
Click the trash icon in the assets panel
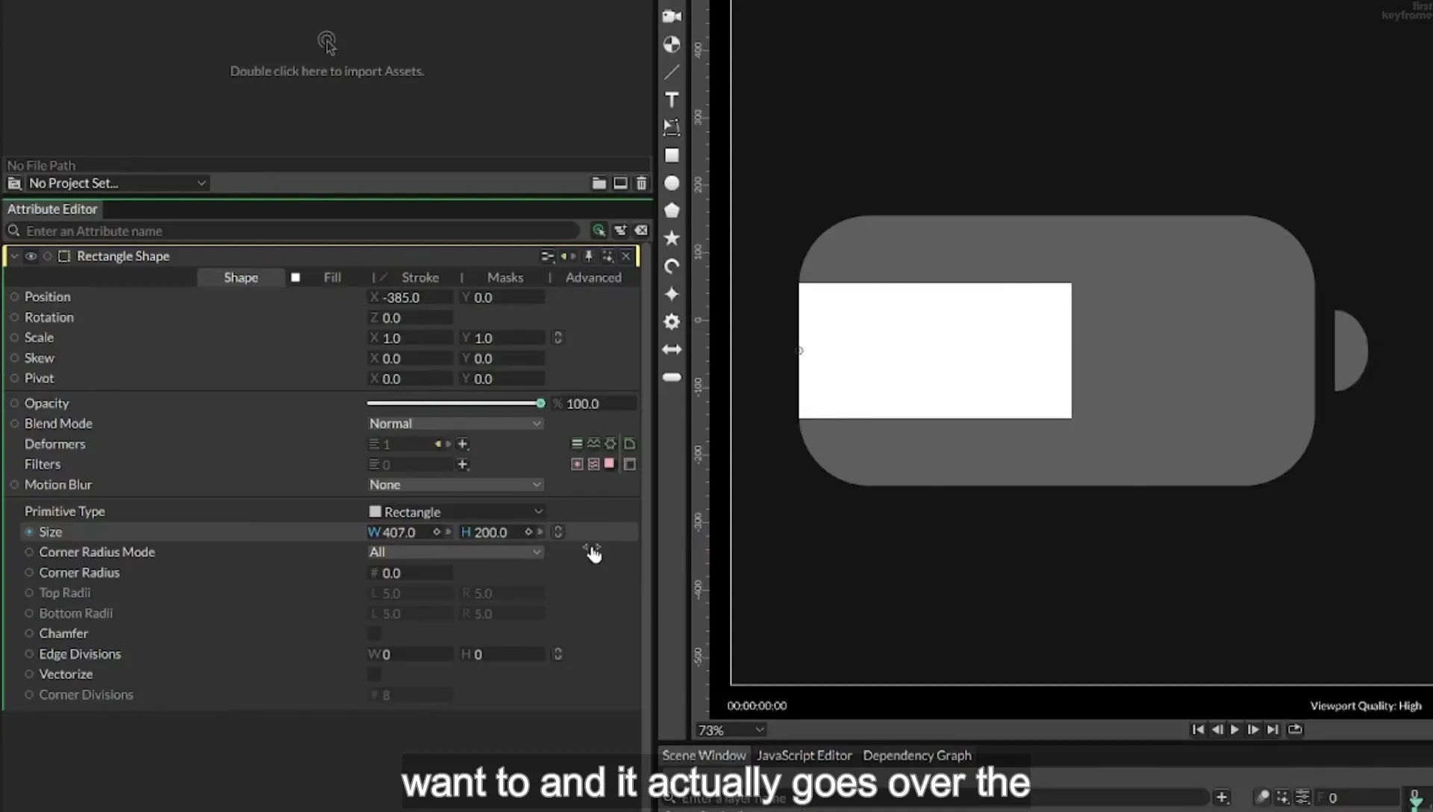pyautogui.click(x=641, y=183)
